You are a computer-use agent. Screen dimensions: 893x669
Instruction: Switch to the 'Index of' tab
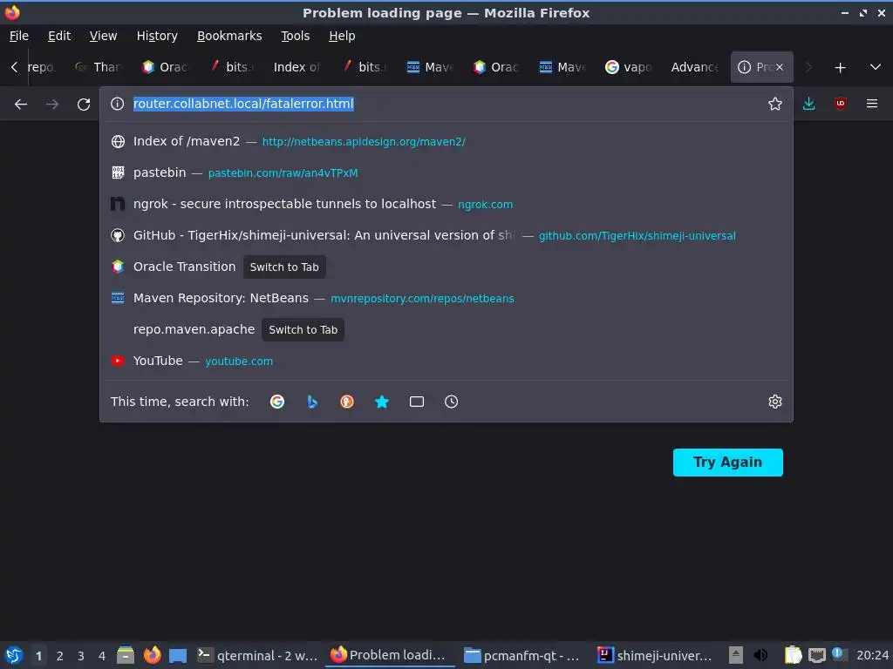point(297,67)
